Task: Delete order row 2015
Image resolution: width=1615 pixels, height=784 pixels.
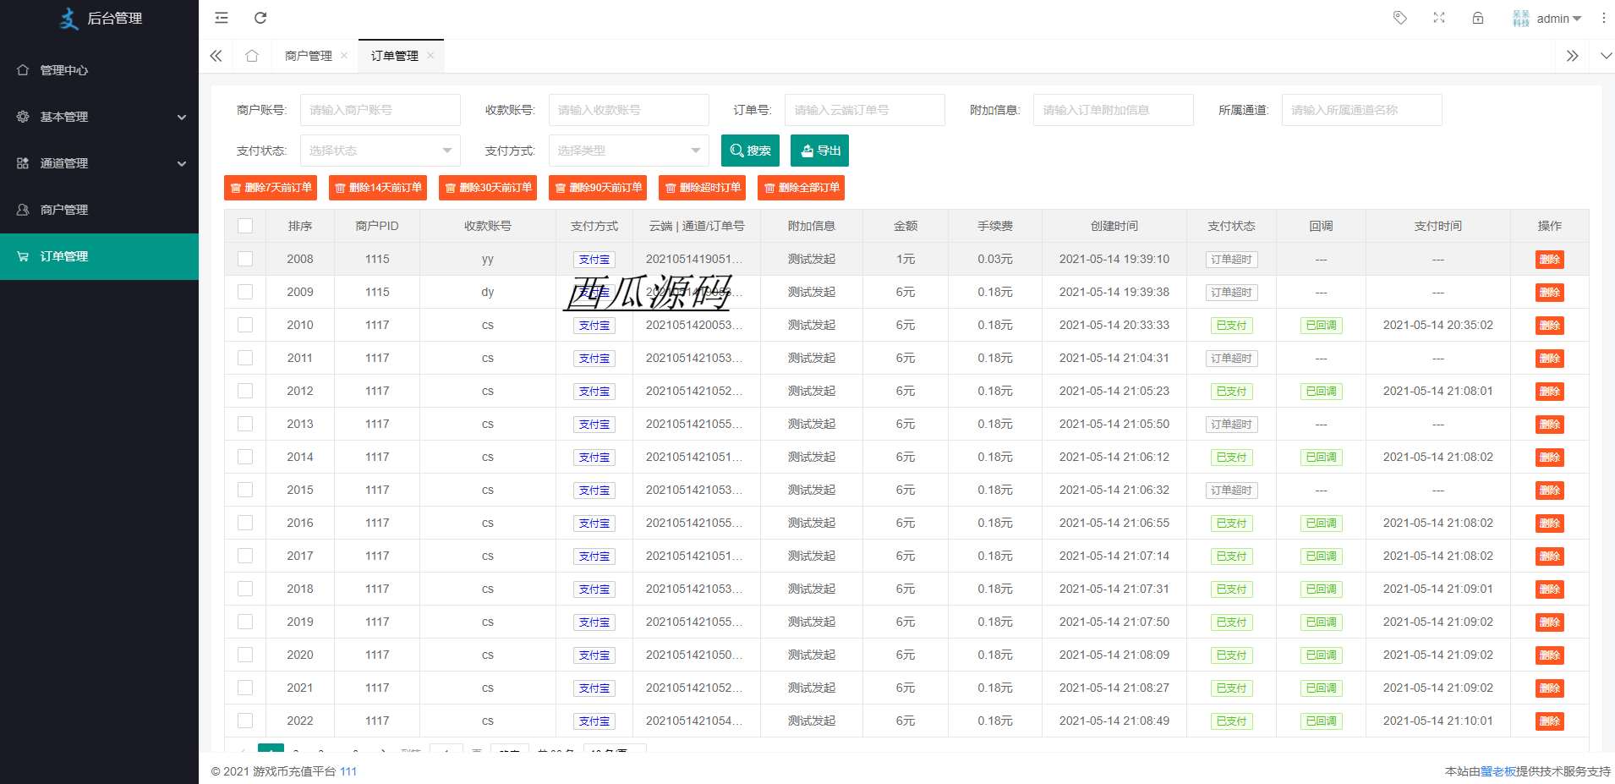Action: point(1549,491)
